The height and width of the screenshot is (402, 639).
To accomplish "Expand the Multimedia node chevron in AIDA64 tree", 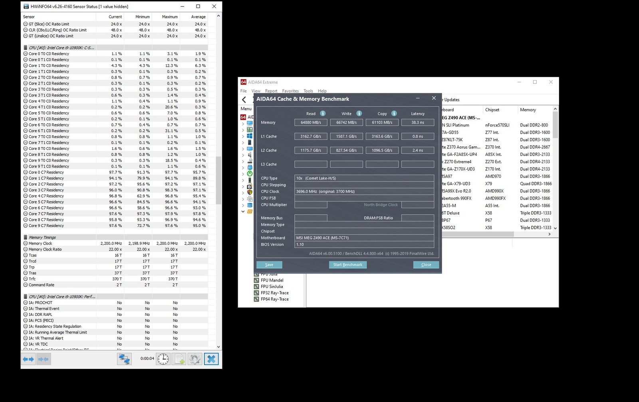I will click(x=243, y=155).
